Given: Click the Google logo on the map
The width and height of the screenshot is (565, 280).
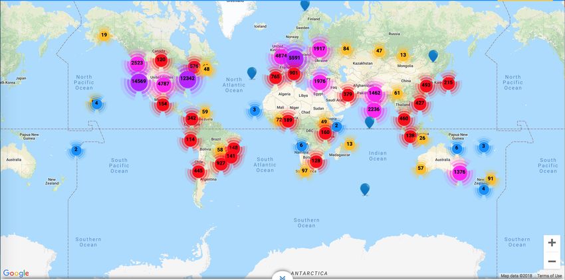Looking at the screenshot, I should [16, 273].
